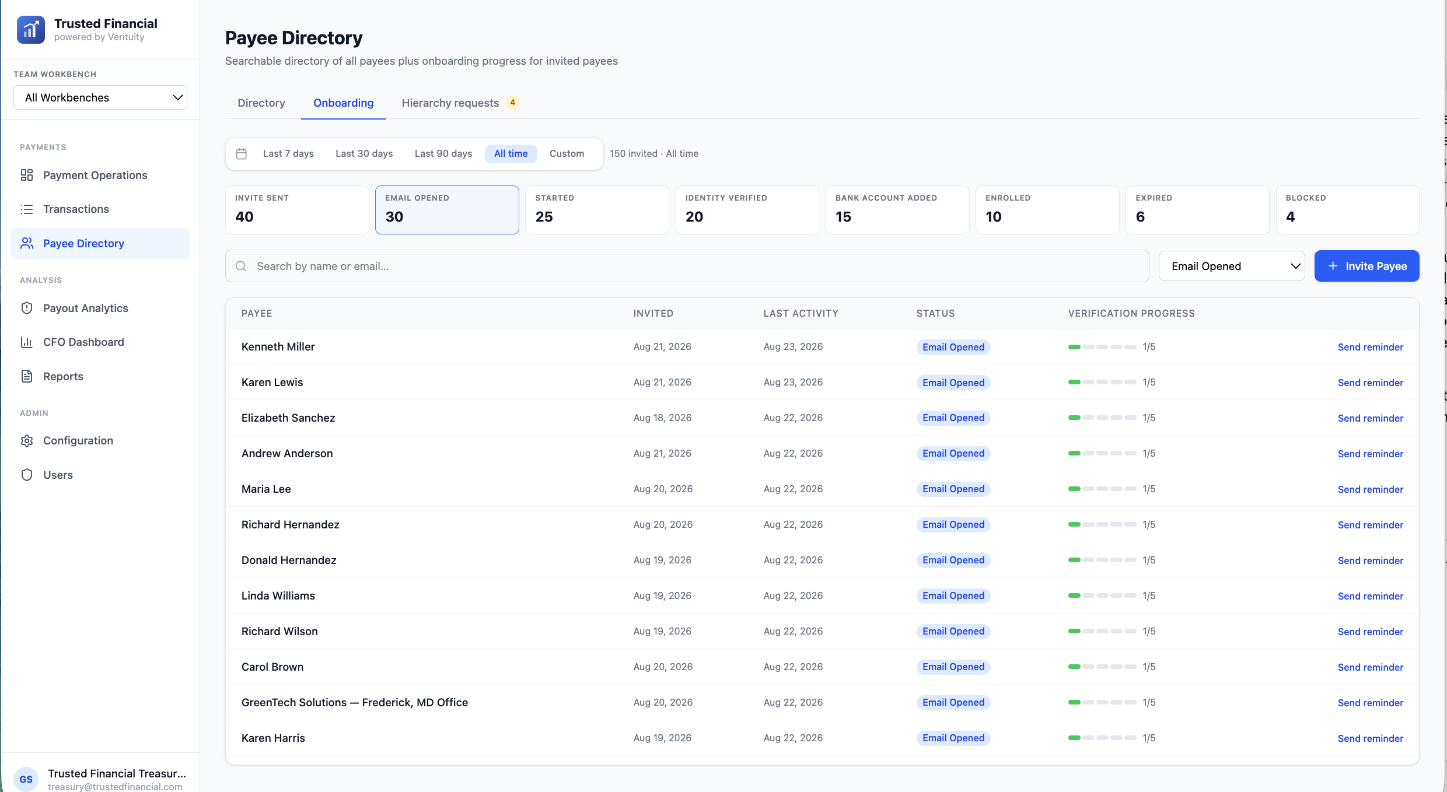Click the search by name or email field

687,266
